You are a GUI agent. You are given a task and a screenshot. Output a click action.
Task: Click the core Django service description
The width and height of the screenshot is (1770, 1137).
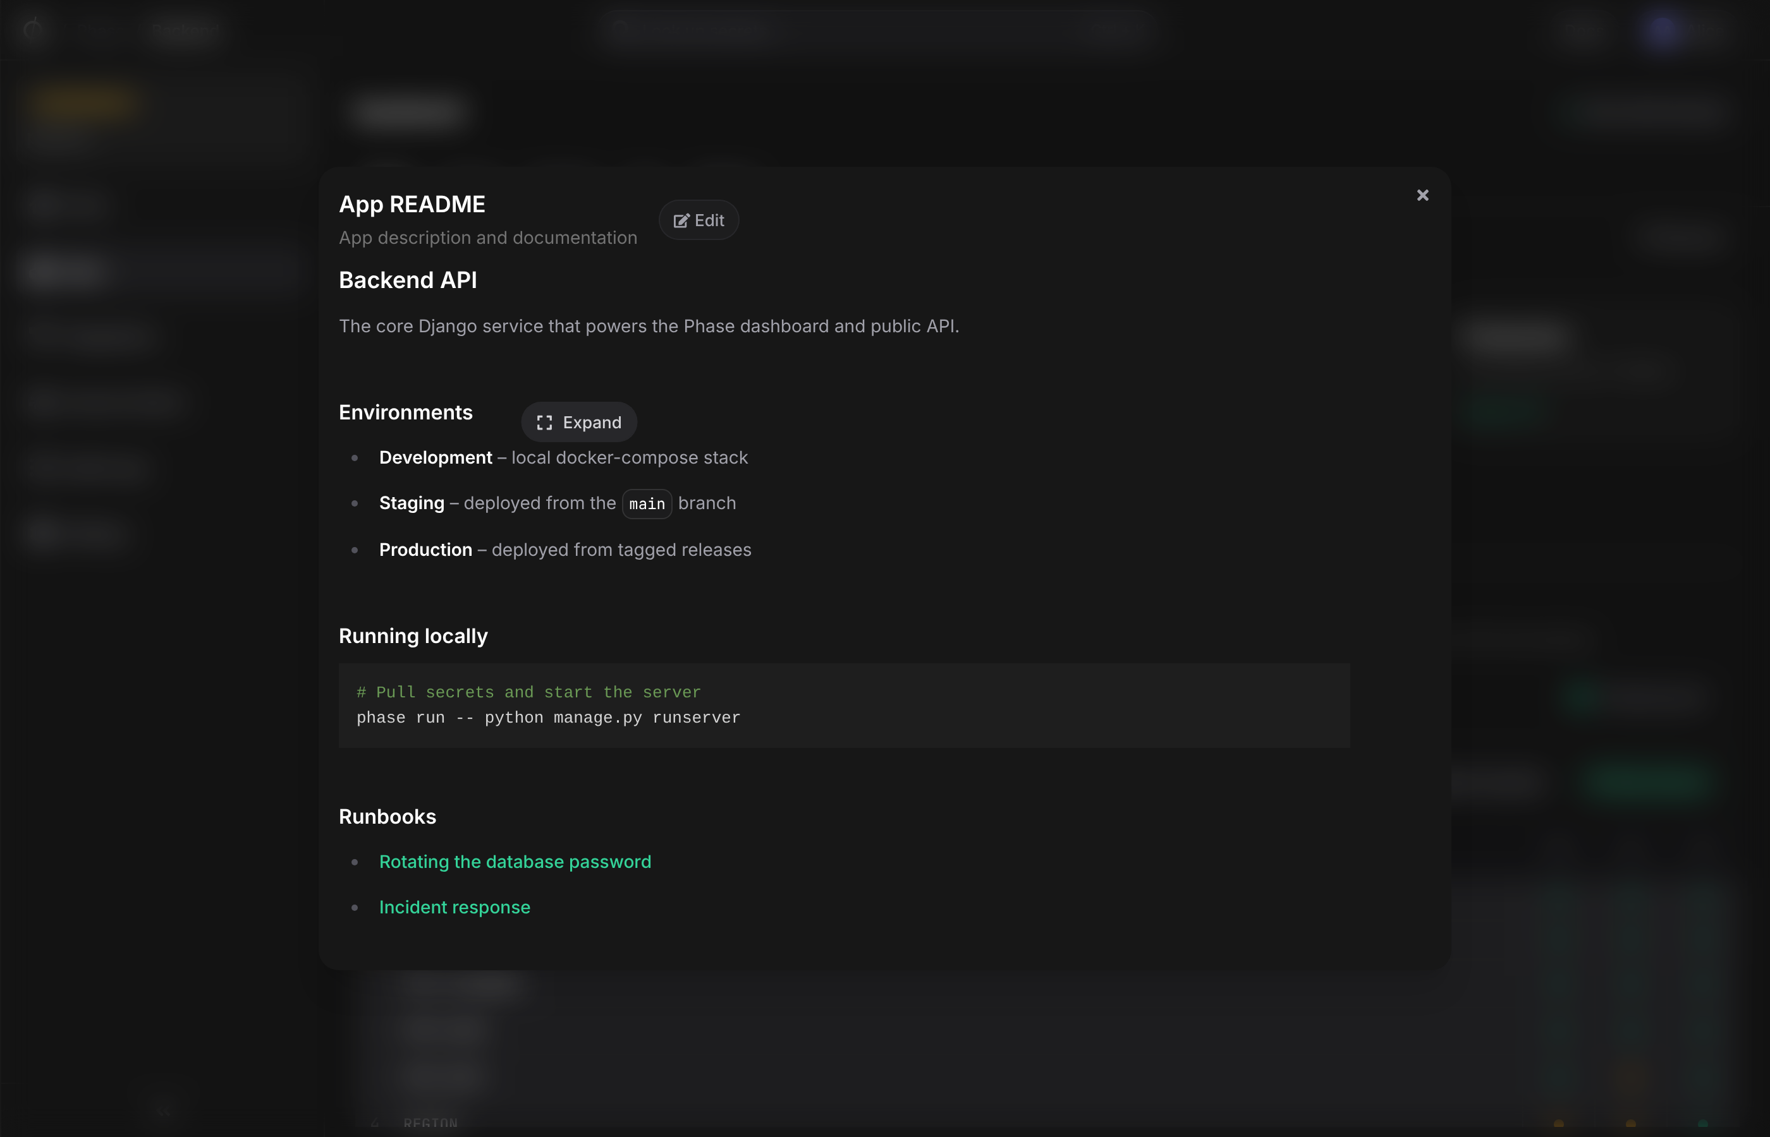pyautogui.click(x=649, y=325)
